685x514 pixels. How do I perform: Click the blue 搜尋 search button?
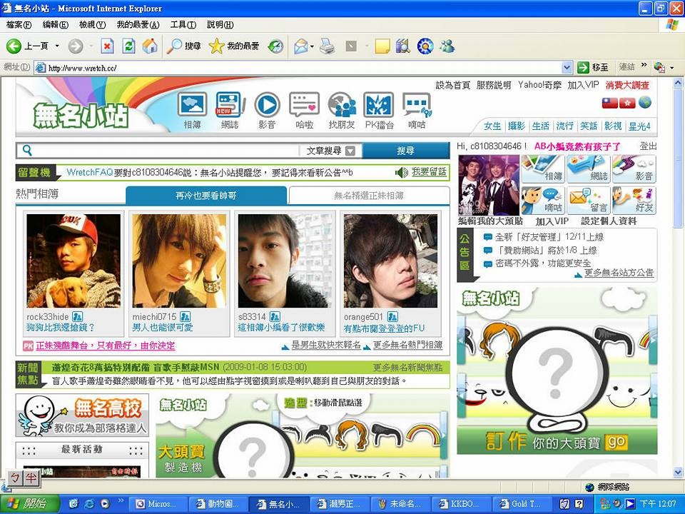coord(405,151)
